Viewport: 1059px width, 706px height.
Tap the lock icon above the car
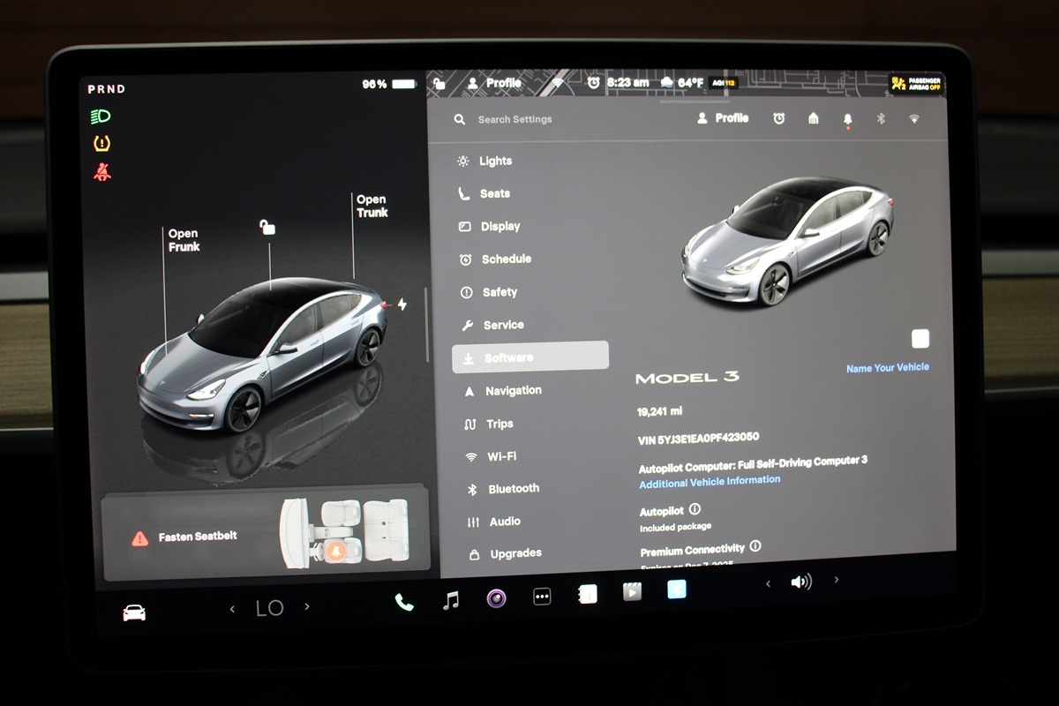point(267,228)
